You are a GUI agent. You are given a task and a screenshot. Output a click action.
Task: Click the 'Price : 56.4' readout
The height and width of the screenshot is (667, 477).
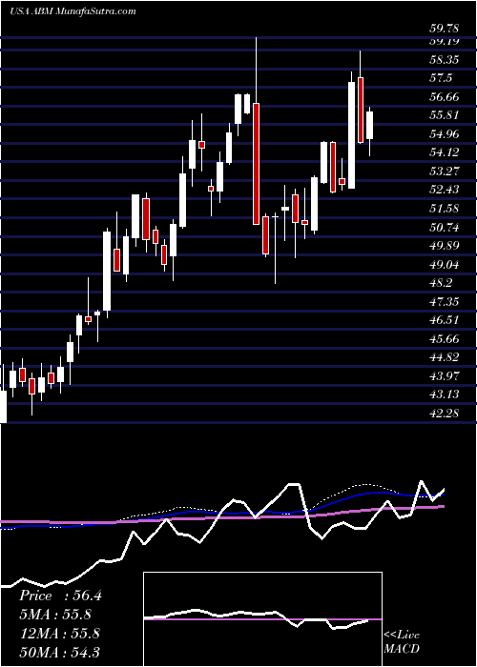60,596
